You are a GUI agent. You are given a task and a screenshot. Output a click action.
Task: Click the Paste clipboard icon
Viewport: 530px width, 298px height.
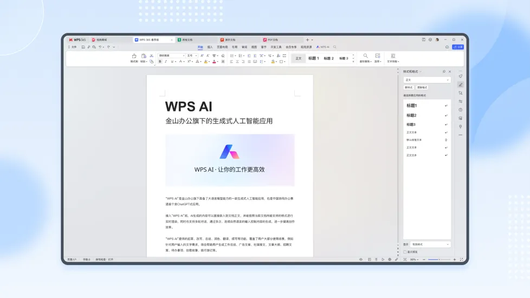(144, 56)
